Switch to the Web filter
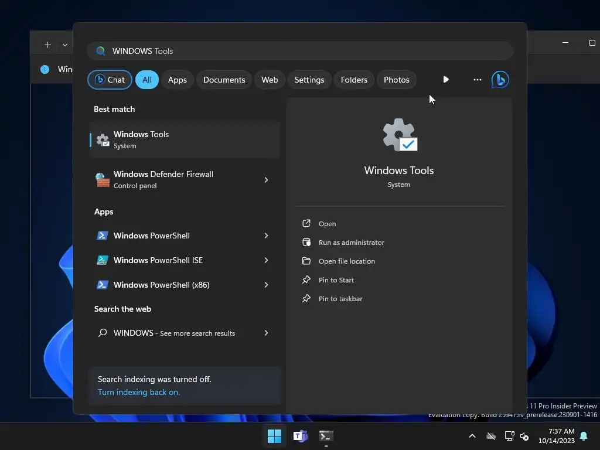The image size is (600, 450). (x=270, y=80)
